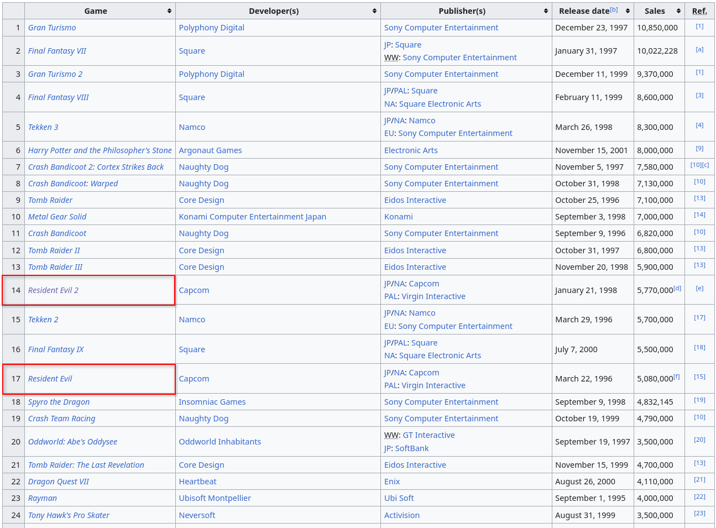Click the Tekken 3 game title

pyautogui.click(x=43, y=127)
